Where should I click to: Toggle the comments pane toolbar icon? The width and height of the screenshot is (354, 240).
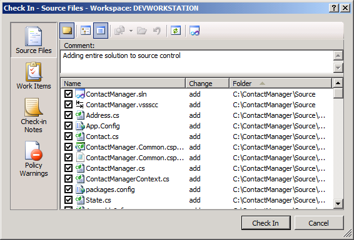[x=67, y=31]
